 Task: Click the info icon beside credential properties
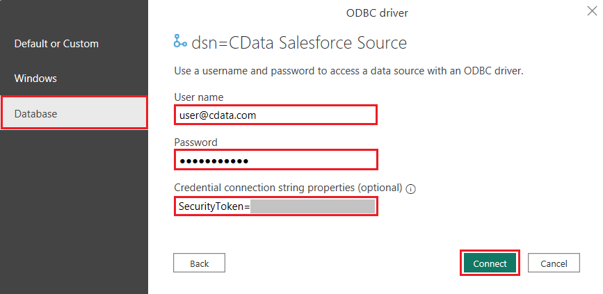click(410, 188)
